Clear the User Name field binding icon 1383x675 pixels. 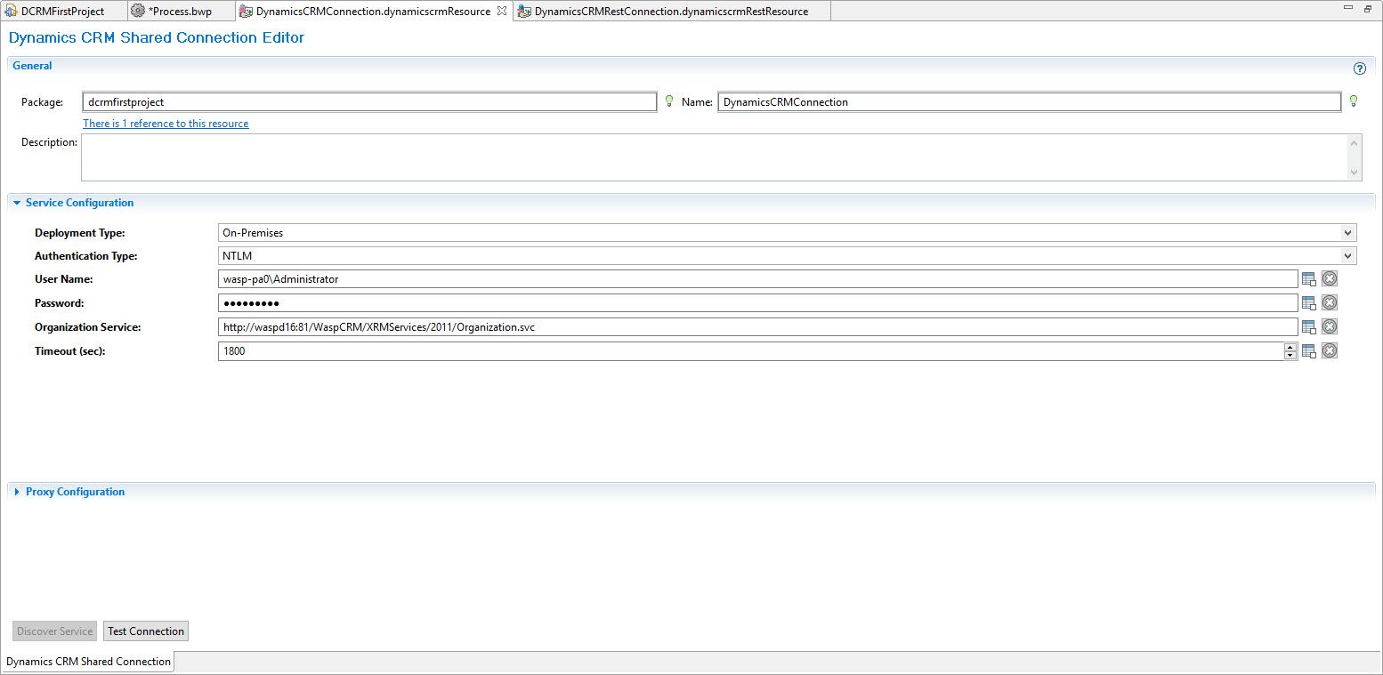(1330, 279)
